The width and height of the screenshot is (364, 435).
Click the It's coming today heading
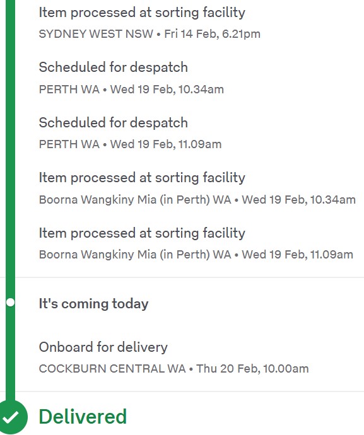coord(93,303)
